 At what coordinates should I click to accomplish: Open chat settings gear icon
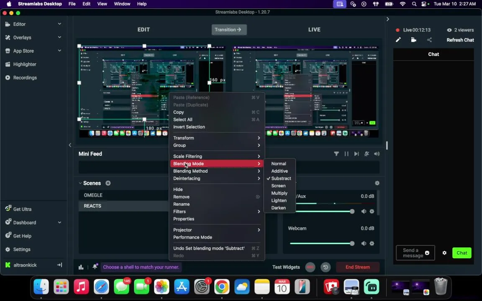(x=444, y=253)
